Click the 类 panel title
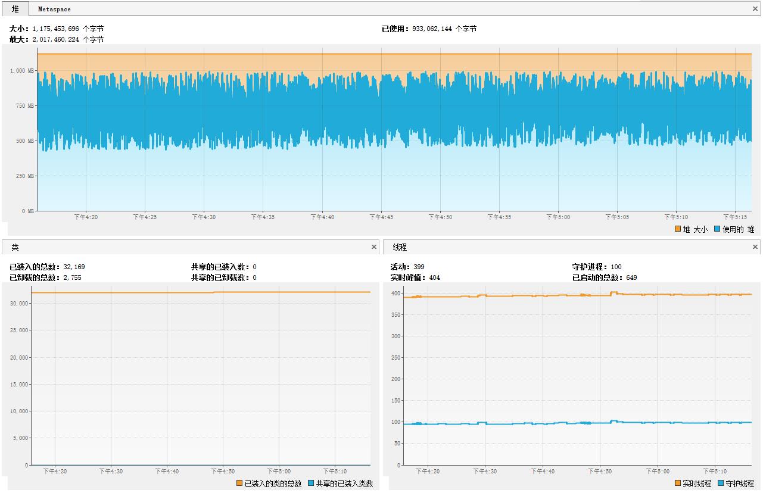 (x=15, y=247)
